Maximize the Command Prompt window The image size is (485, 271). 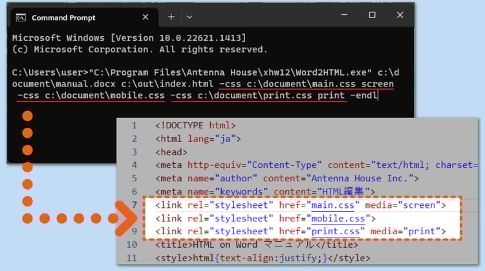(x=372, y=15)
